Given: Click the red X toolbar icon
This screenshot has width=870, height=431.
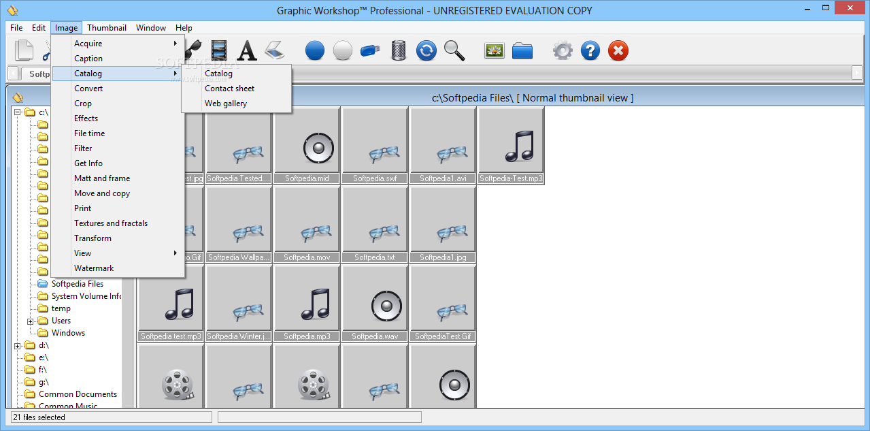Looking at the screenshot, I should click(x=618, y=50).
